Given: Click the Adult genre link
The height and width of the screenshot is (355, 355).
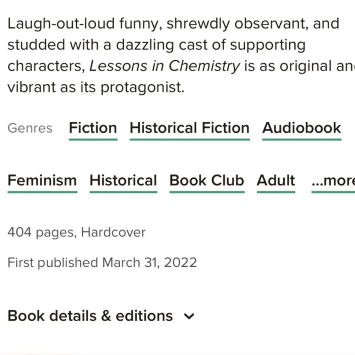Looking at the screenshot, I should [x=275, y=180].
